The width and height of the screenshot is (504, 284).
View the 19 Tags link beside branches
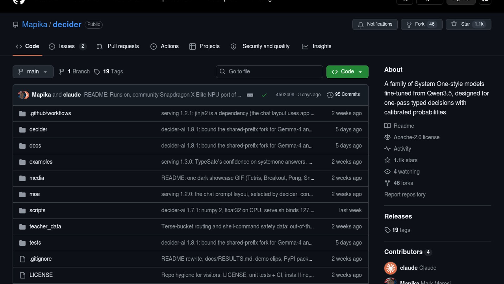109,72
